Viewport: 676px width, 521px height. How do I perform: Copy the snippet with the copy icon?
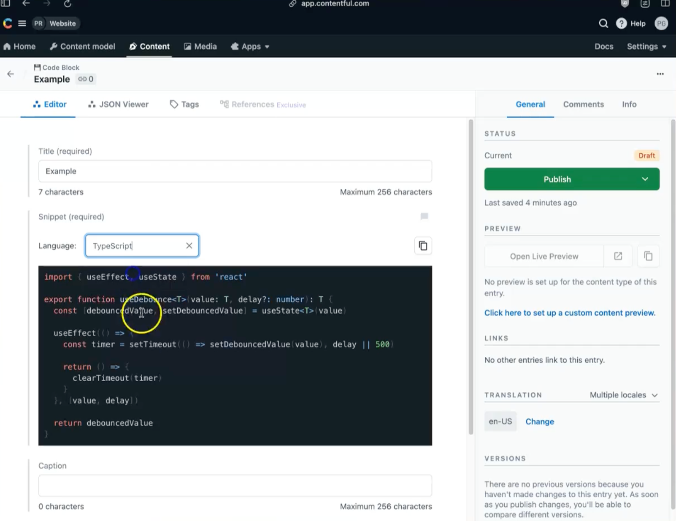(x=423, y=245)
